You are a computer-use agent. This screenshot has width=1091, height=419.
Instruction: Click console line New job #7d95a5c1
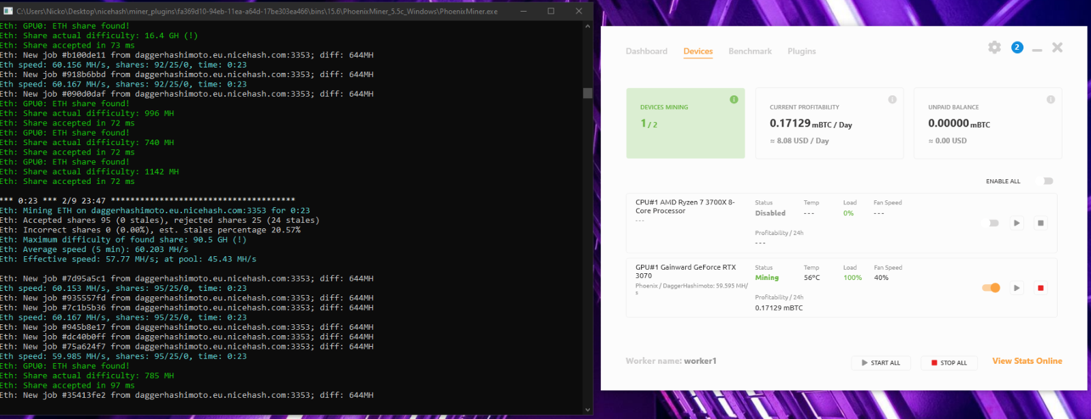click(x=187, y=279)
